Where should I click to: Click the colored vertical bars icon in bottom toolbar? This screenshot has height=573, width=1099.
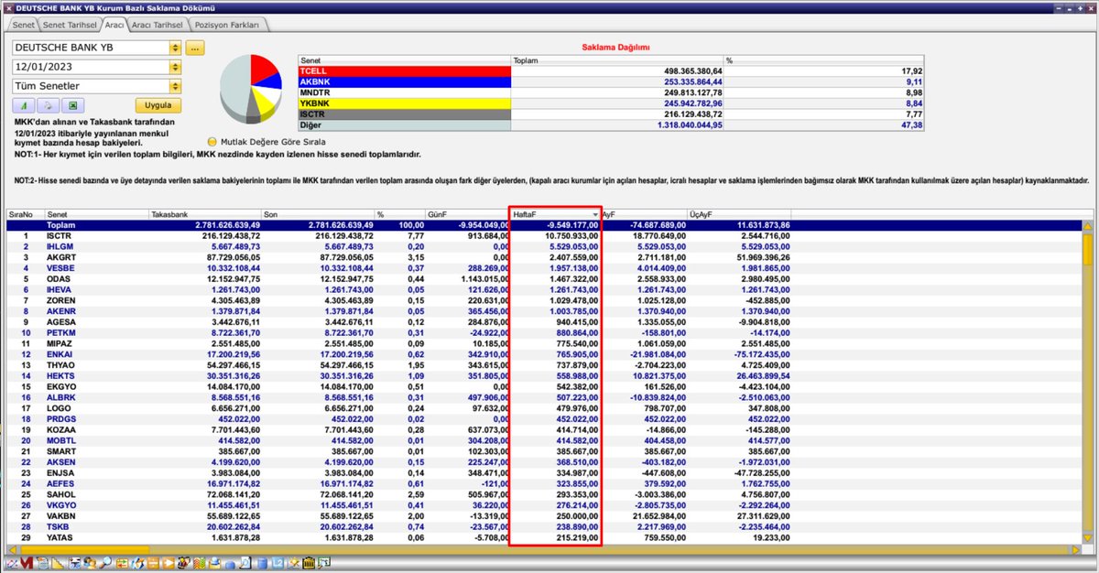pyautogui.click(x=199, y=563)
